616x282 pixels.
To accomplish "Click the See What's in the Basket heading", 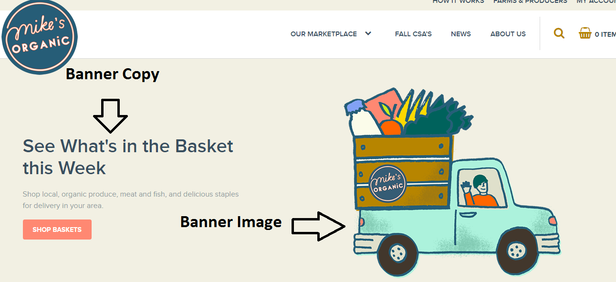I will click(128, 157).
